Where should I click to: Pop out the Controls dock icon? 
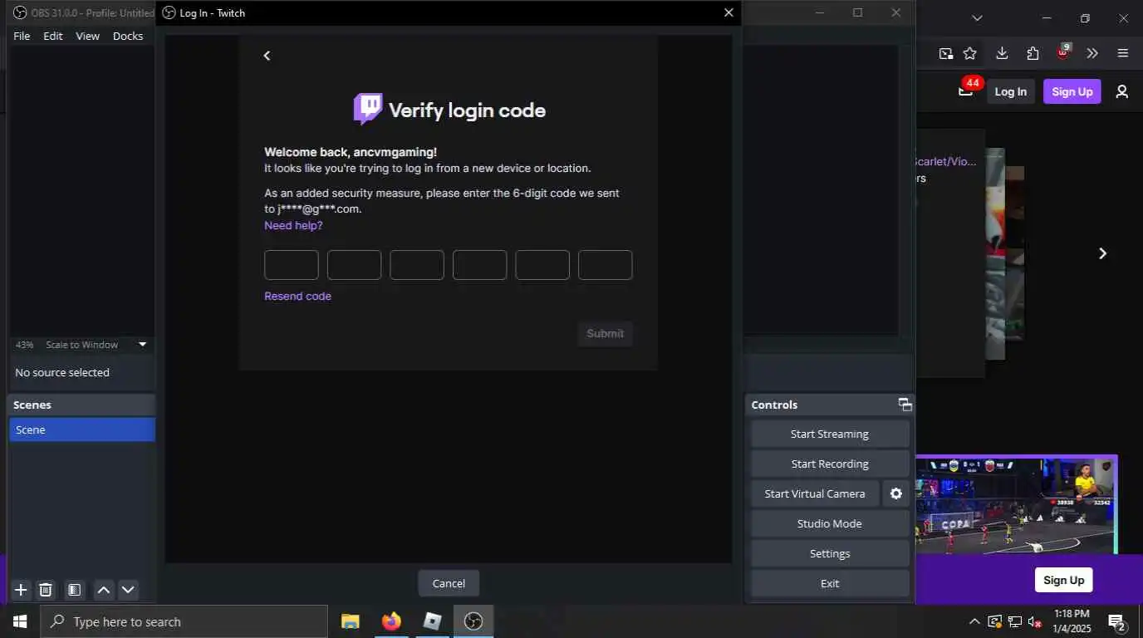pyautogui.click(x=905, y=405)
